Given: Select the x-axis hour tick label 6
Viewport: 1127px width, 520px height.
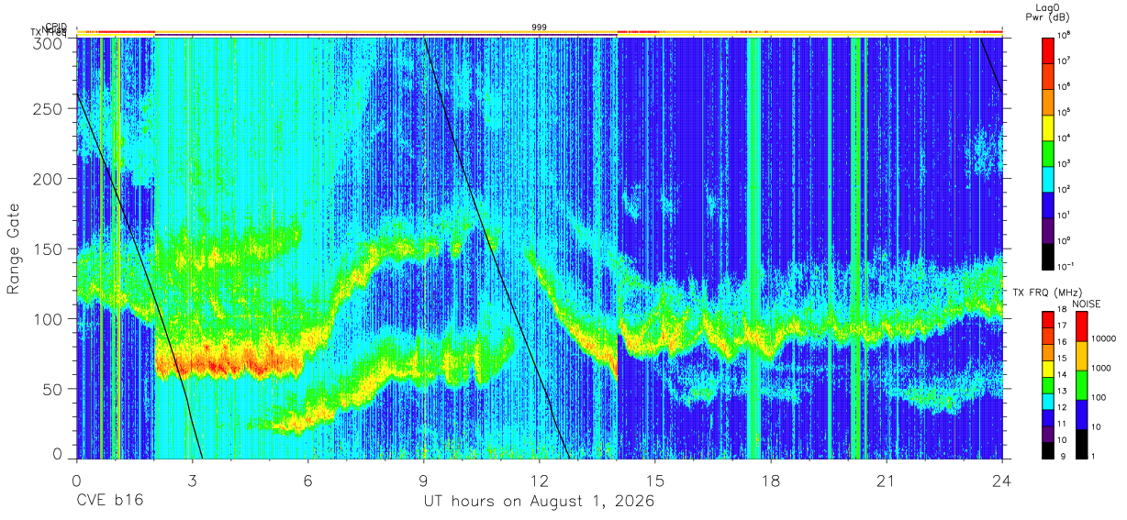Looking at the screenshot, I should pyautogui.click(x=307, y=480).
